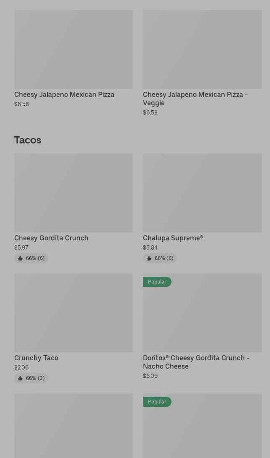Click the $2.06 Crunchy Taco price
Screen dimensions: 270x458
click(21, 367)
